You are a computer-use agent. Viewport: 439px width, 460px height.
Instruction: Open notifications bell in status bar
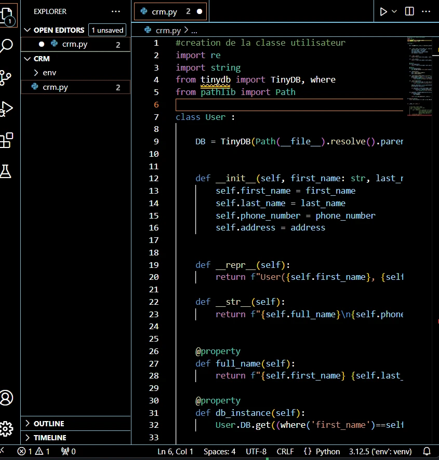(x=427, y=451)
